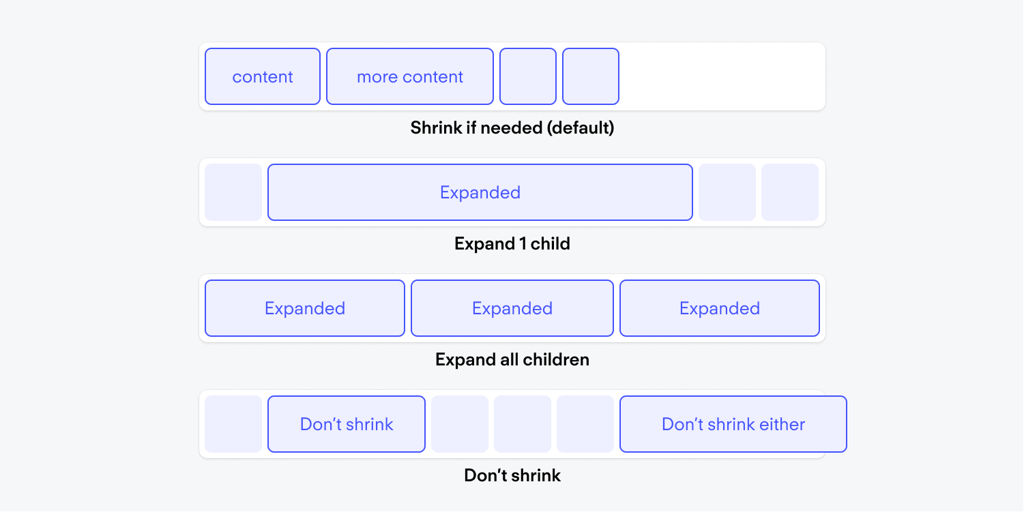Click the bold "Don't shrink" caption at bottom
Viewport: 1024px width, 512px height.
point(512,475)
